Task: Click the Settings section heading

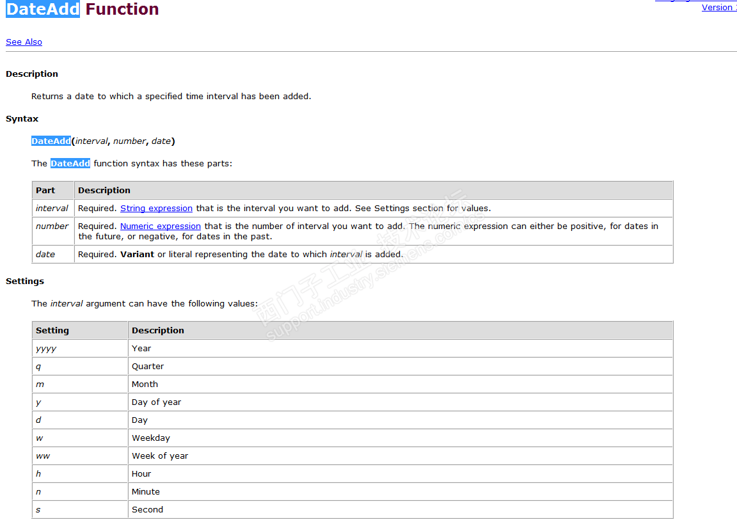Action: [25, 281]
